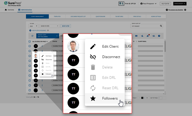Switch to the Administrative tab
The image size is (192, 116).
click(x=25, y=10)
